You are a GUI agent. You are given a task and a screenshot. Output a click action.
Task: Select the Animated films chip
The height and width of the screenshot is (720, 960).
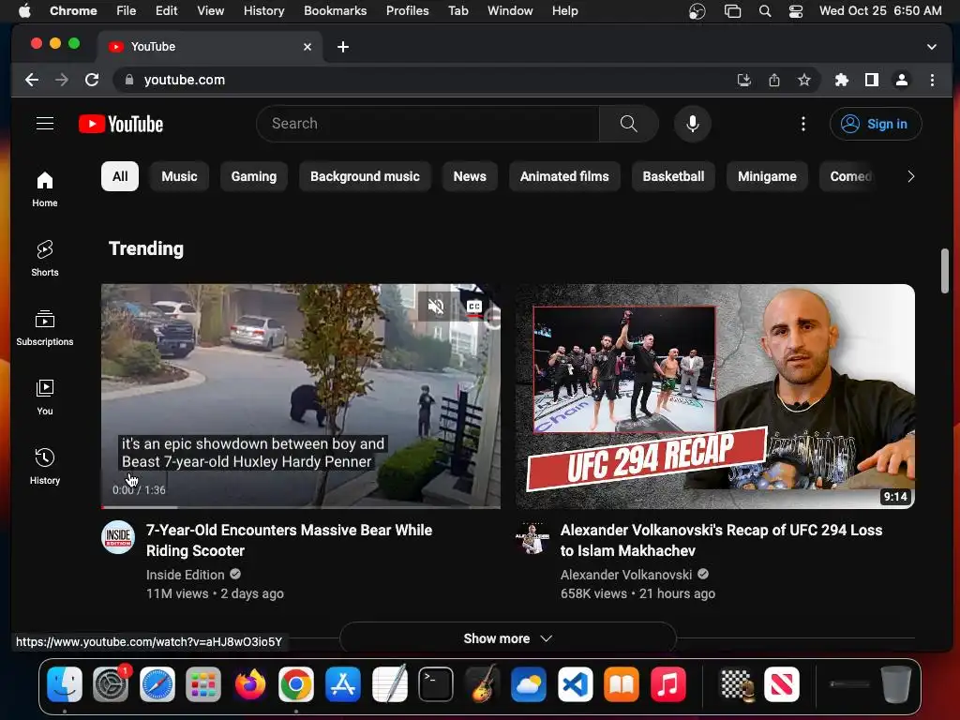tap(564, 176)
